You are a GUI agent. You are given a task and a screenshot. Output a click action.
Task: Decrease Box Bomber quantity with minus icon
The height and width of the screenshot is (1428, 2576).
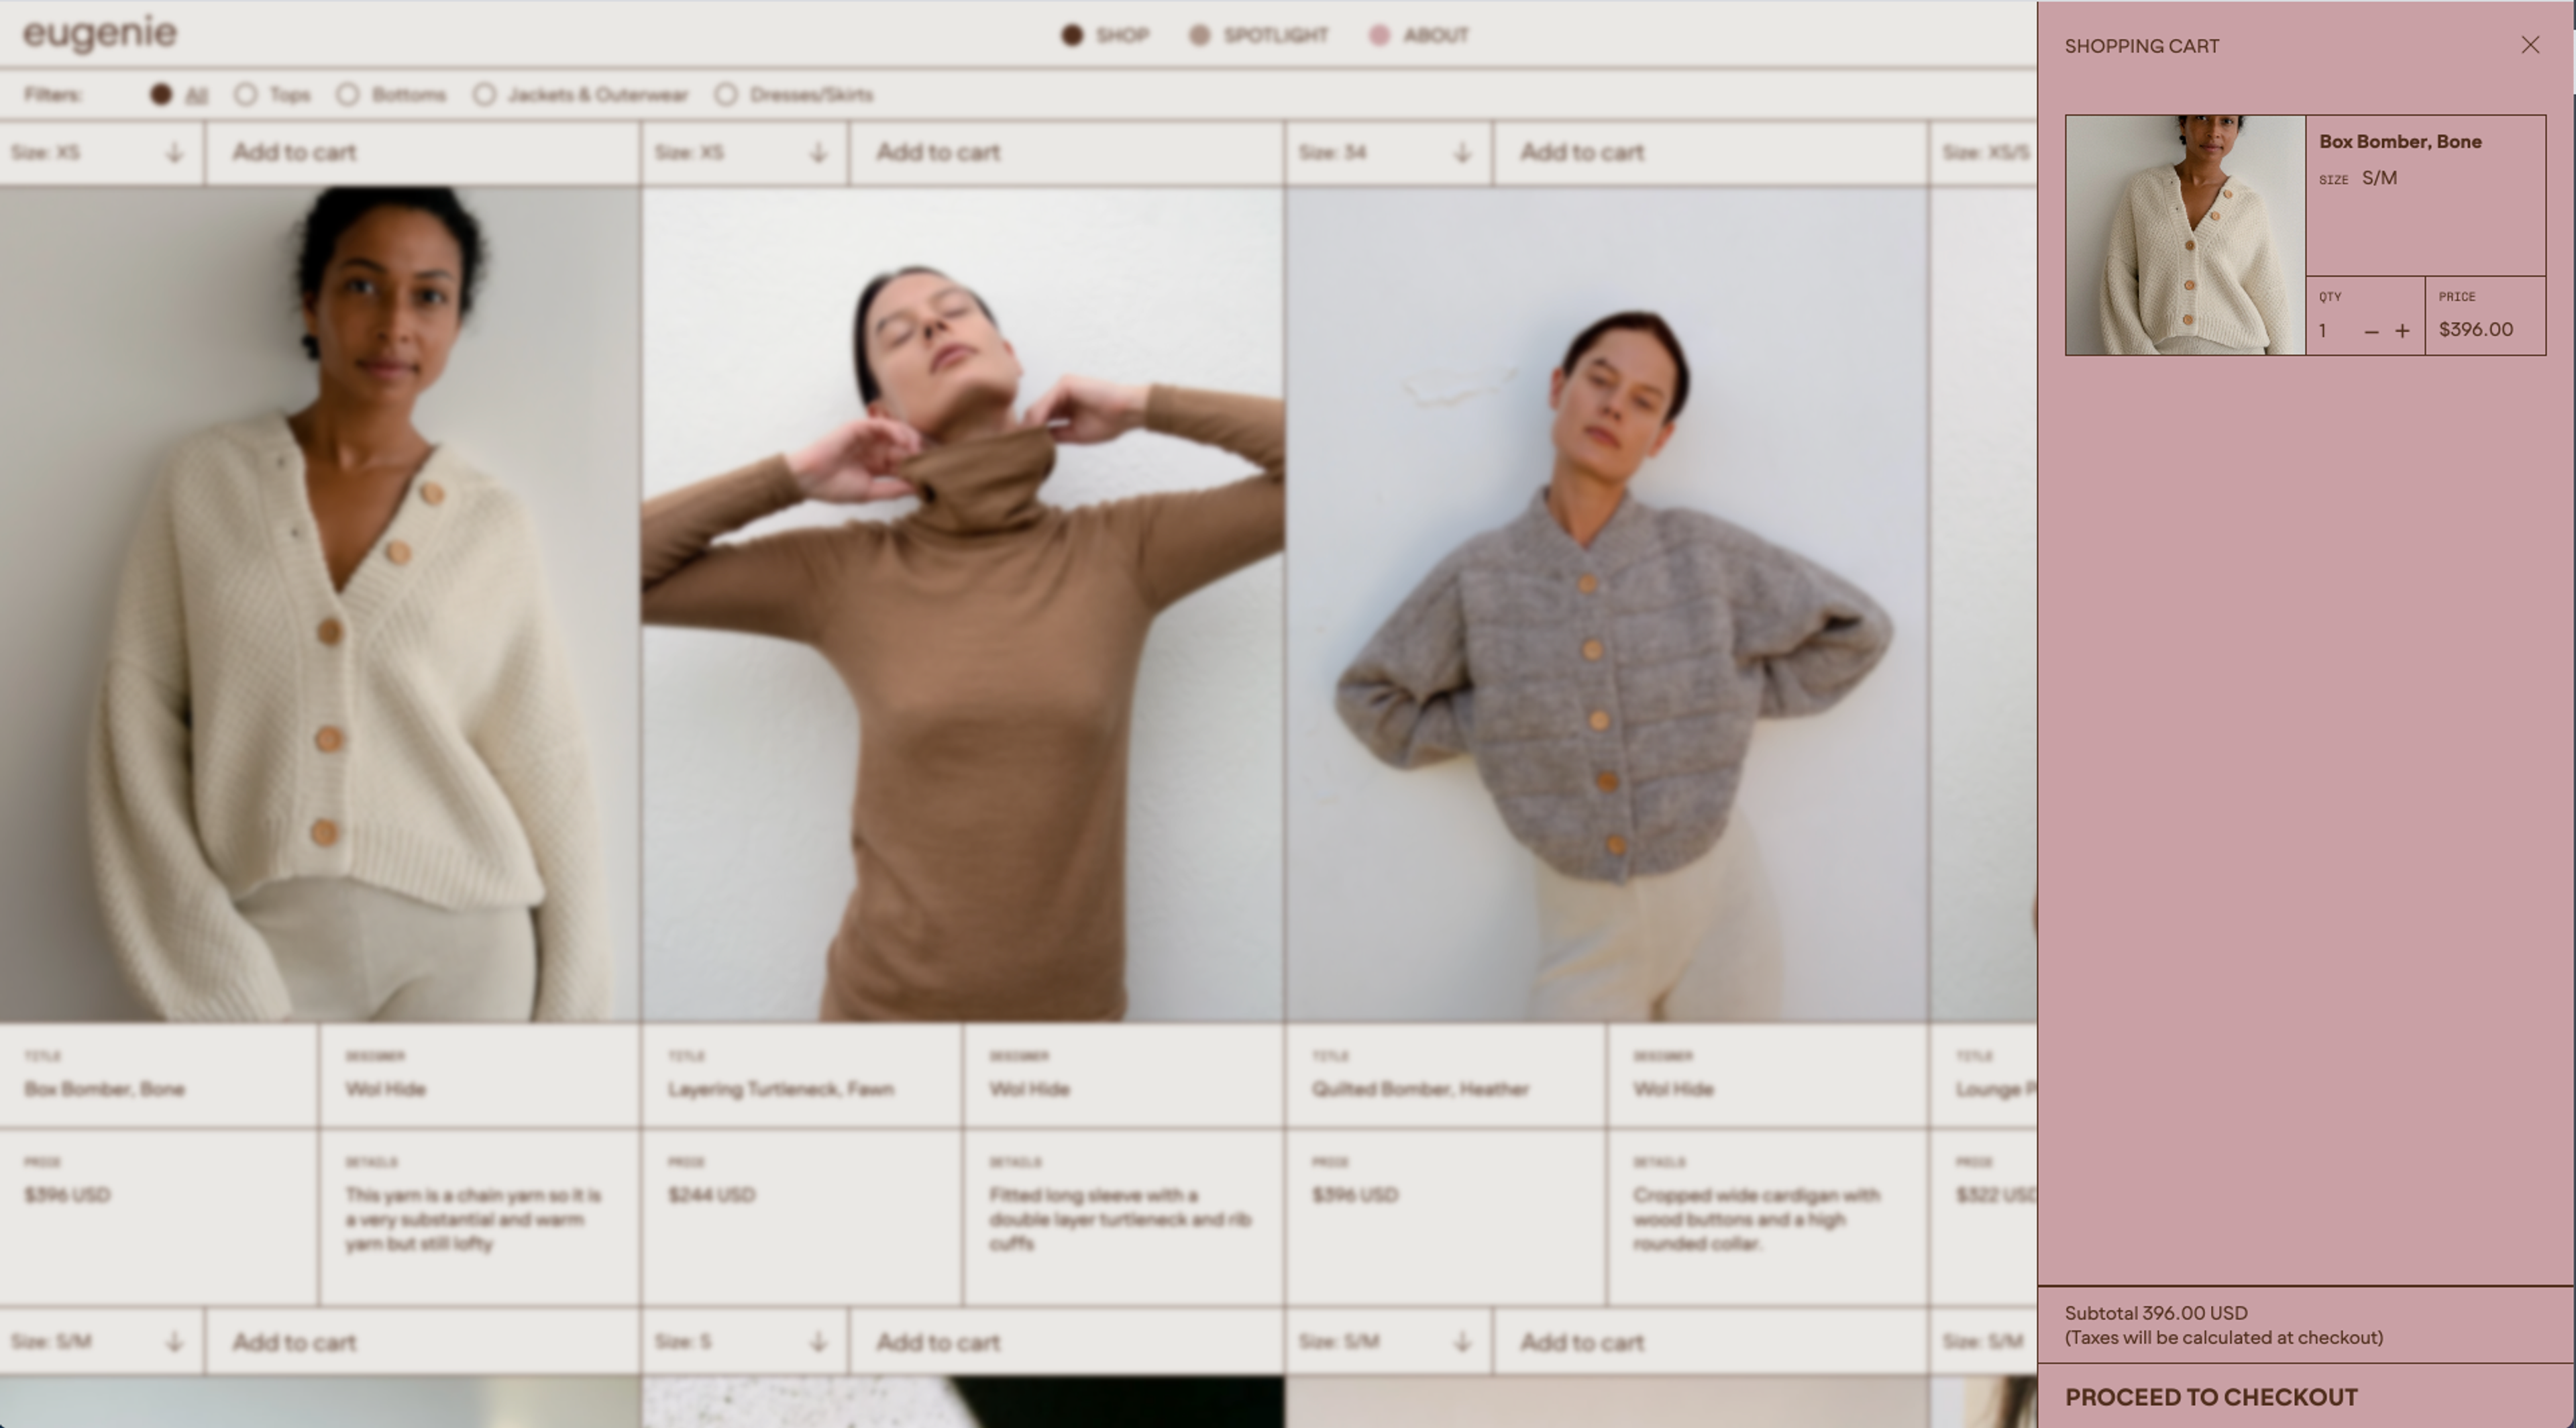click(2371, 331)
